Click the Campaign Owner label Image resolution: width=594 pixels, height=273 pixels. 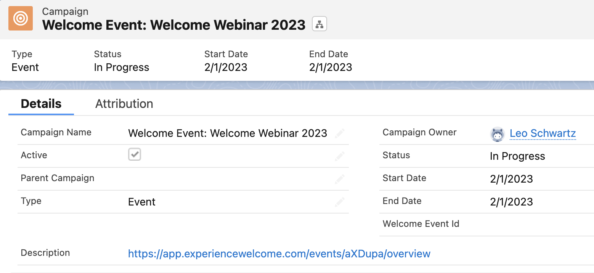419,132
